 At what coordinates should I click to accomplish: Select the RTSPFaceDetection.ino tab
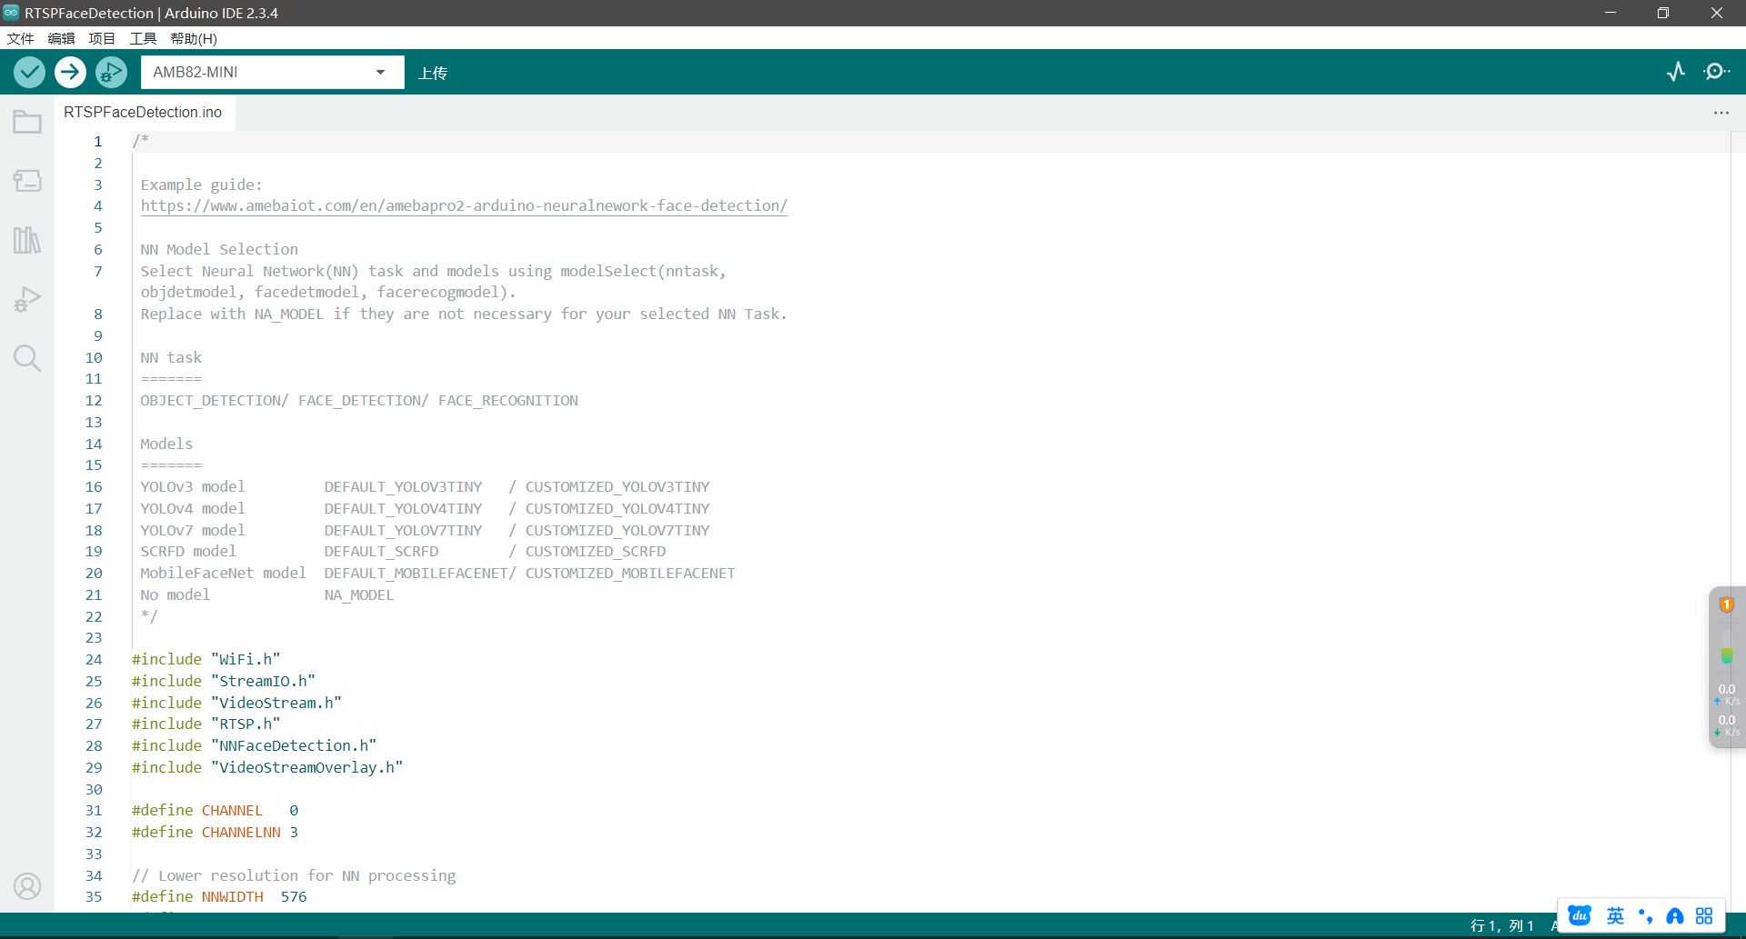[x=143, y=112]
